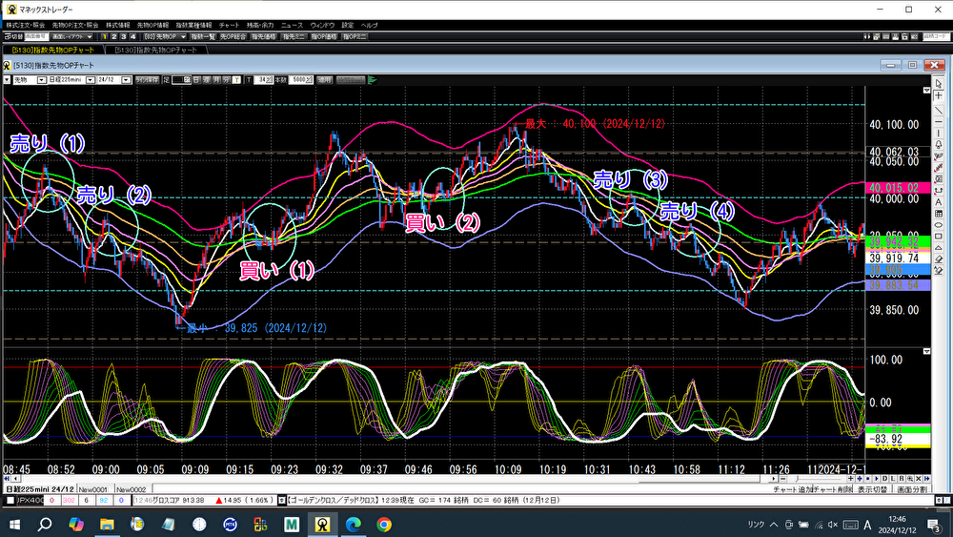
Task: Open Microsoft Edge from the taskbar
Action: tap(353, 524)
